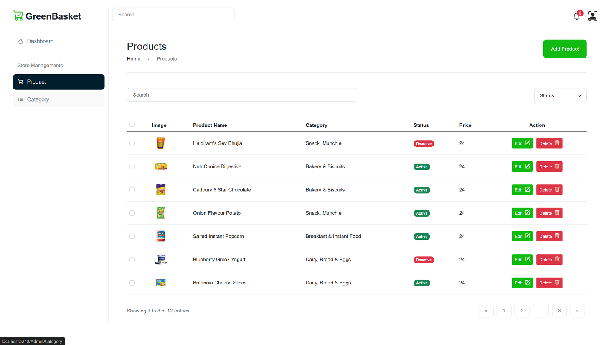Click the Home breadcrumb link

coord(134,59)
